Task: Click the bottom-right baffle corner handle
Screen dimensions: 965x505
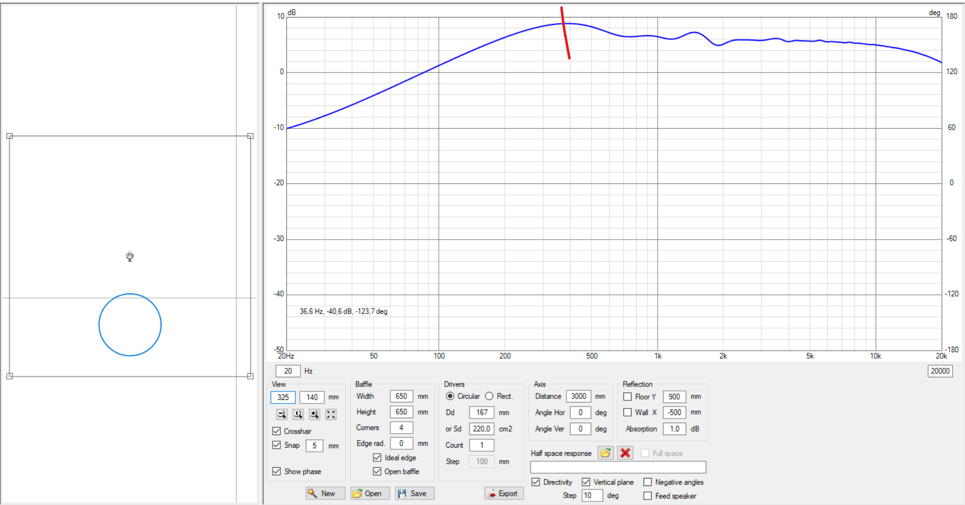Action: point(251,376)
